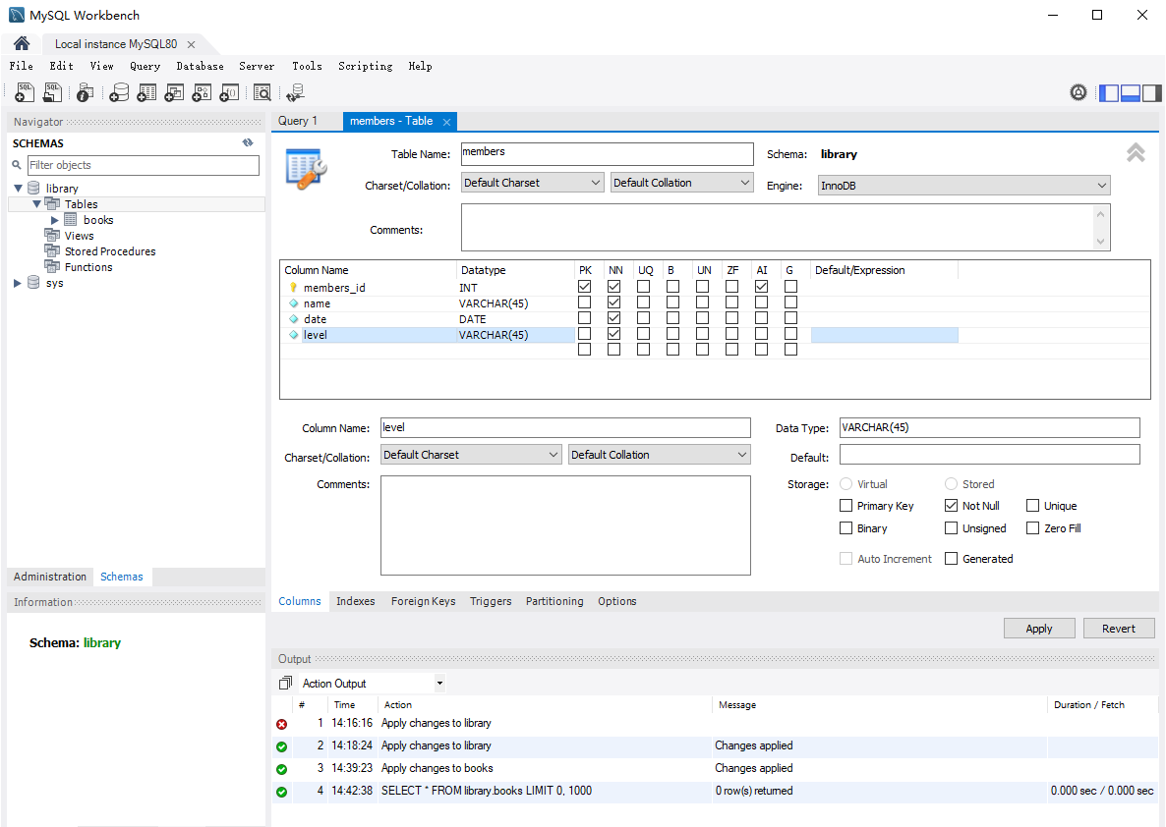The height and width of the screenshot is (827, 1166).
Task: Collapse table header double-arrow icon
Action: 1136,152
